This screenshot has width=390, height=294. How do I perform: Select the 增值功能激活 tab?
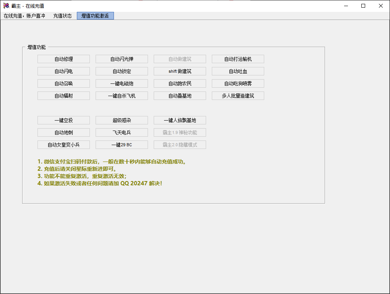coord(95,16)
